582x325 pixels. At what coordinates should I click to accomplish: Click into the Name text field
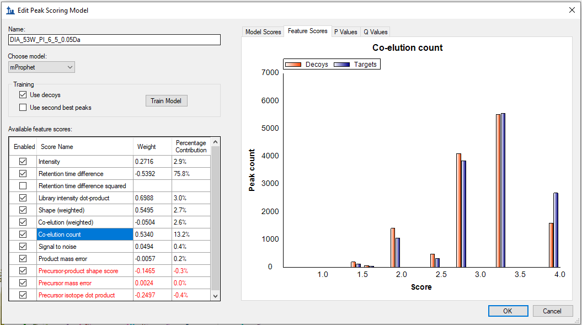click(x=114, y=40)
